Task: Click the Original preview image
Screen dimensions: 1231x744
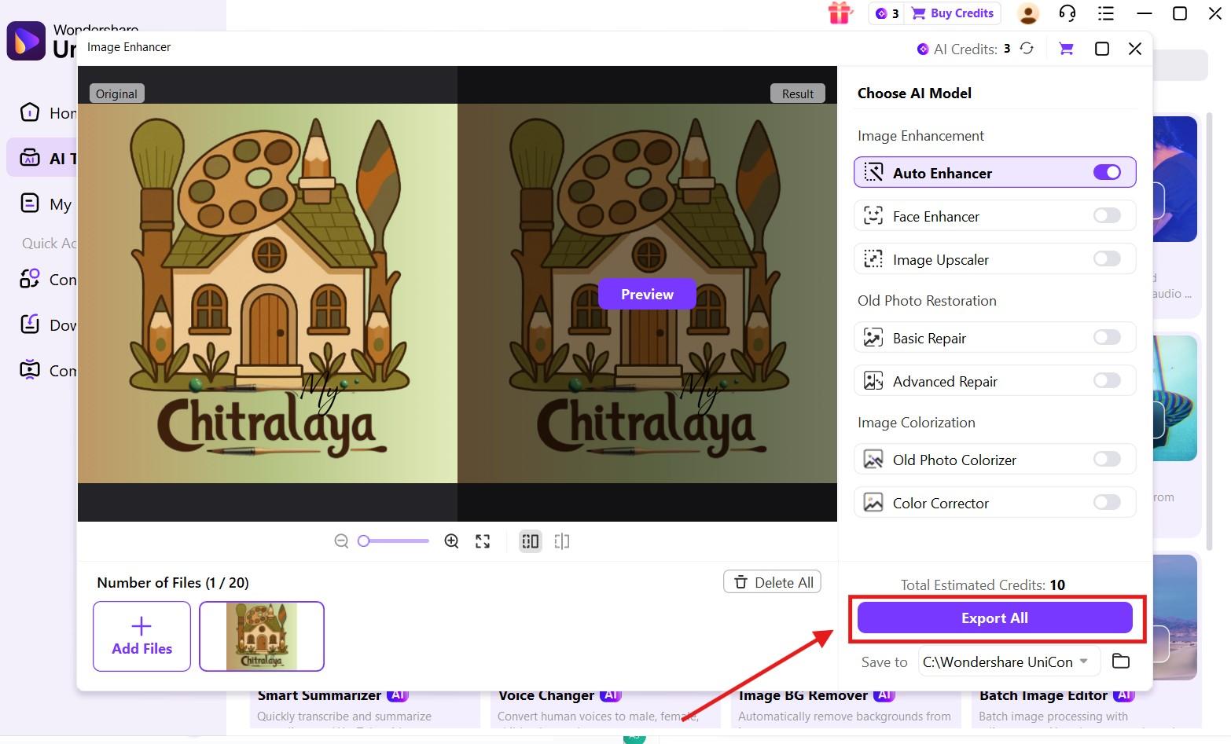Action: [x=267, y=293]
